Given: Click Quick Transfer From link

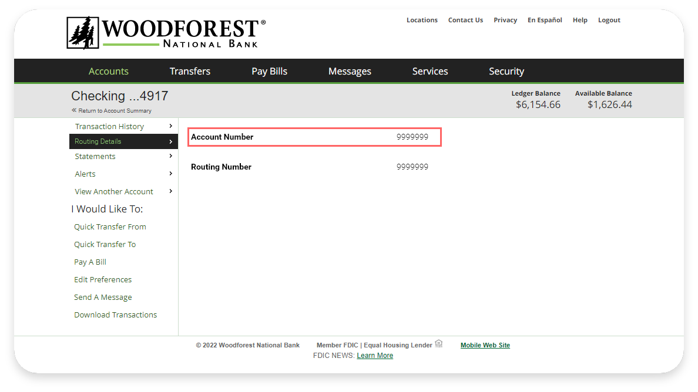Looking at the screenshot, I should 110,227.
